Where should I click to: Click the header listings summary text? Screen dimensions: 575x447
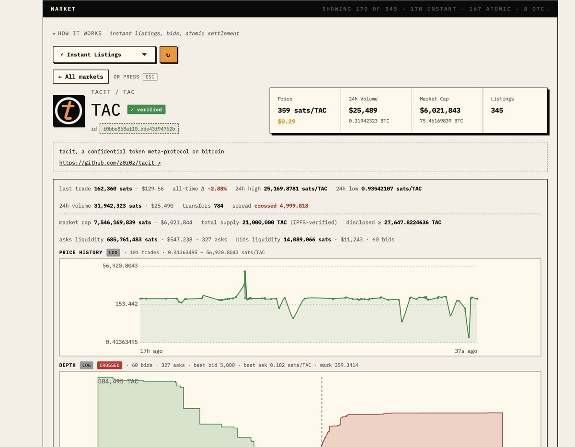point(436,9)
